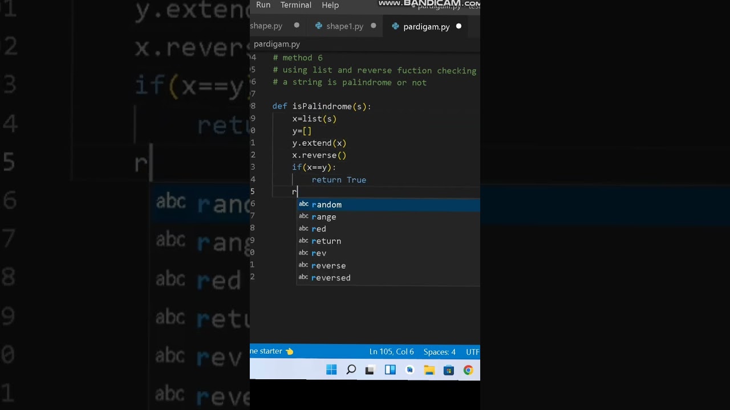The image size is (730, 410).
Task: Close the unsaved shape1.py tab dot
Action: [374, 26]
